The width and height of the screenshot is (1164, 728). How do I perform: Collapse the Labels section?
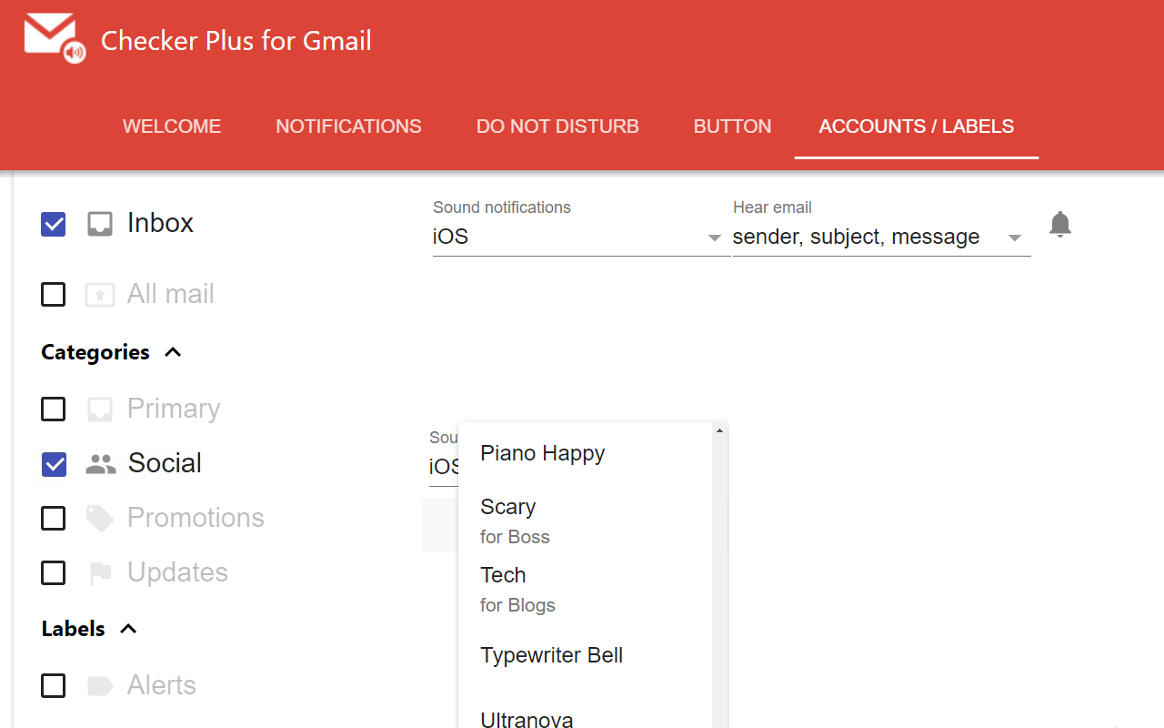click(128, 629)
